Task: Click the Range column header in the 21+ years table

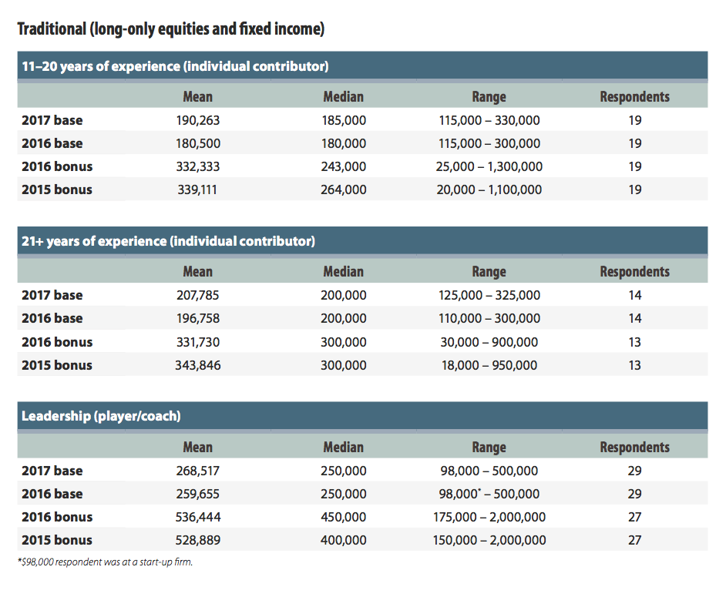Action: point(489,271)
